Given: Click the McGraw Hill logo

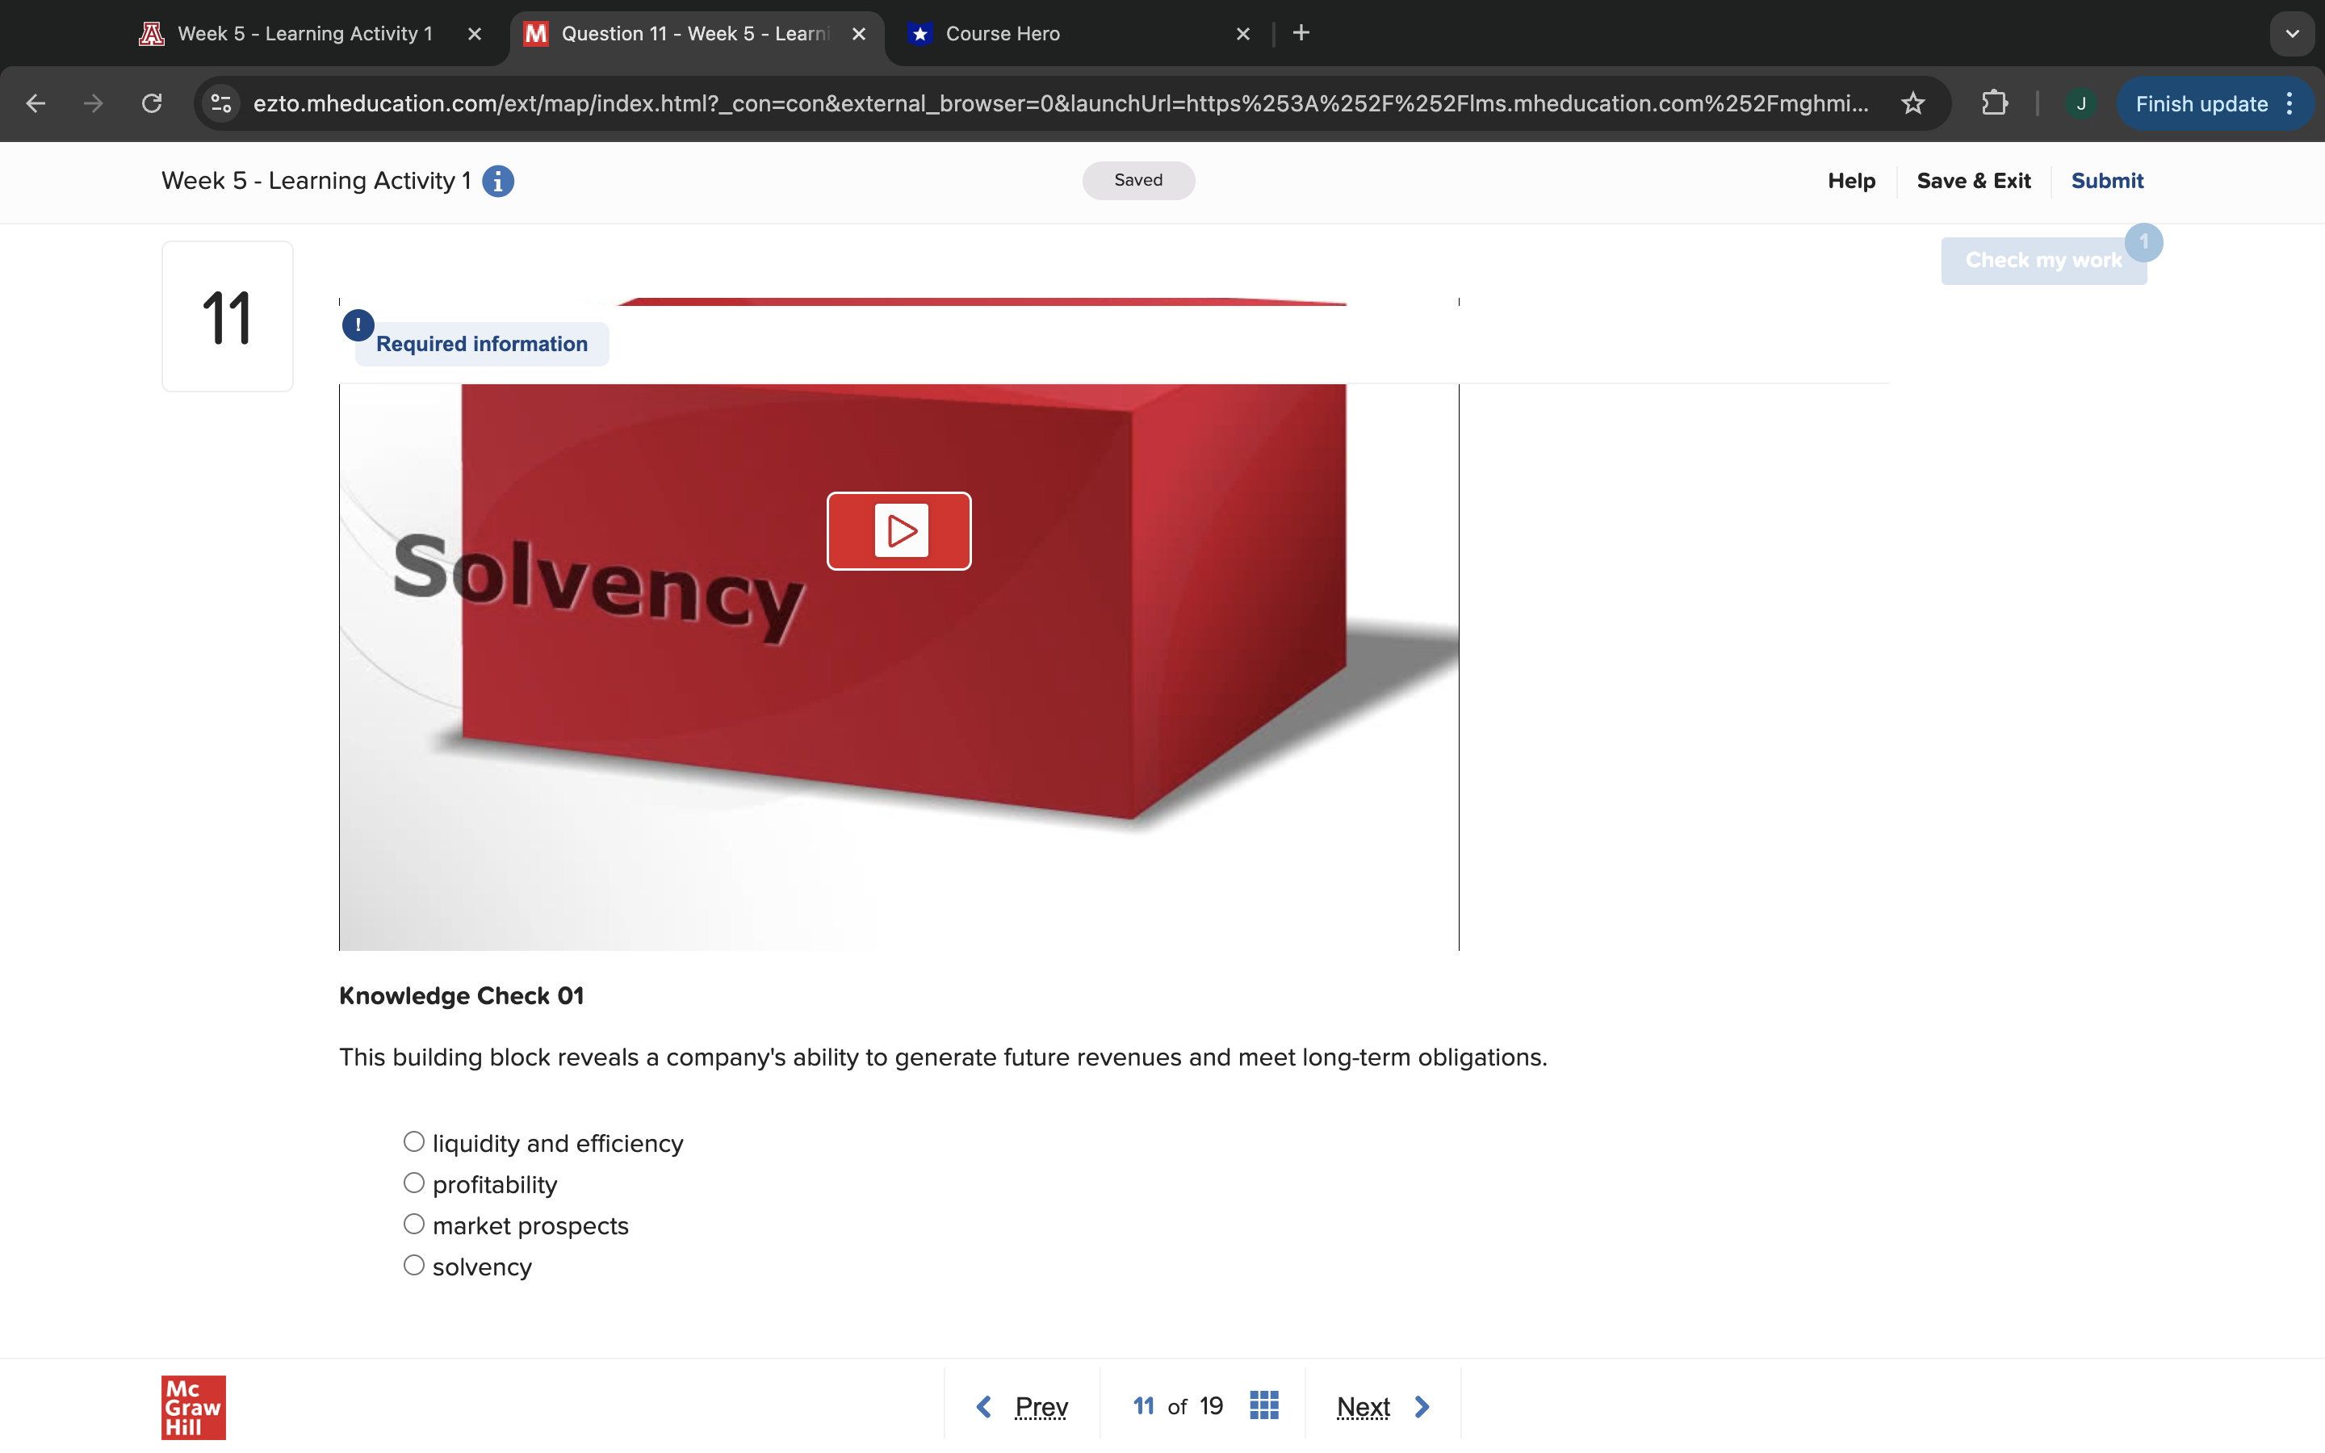Looking at the screenshot, I should click(193, 1407).
